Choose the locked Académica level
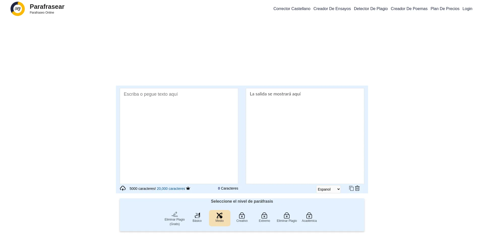The height and width of the screenshot is (250, 484). [x=309, y=218]
